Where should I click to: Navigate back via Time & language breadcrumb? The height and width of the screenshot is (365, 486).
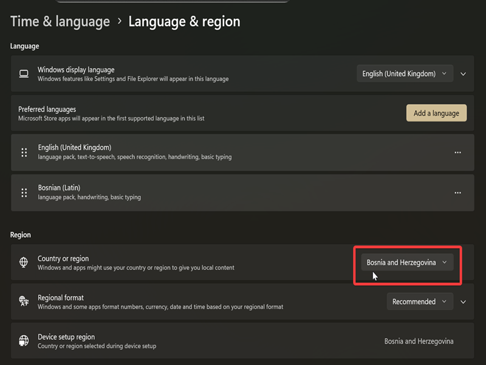click(60, 21)
